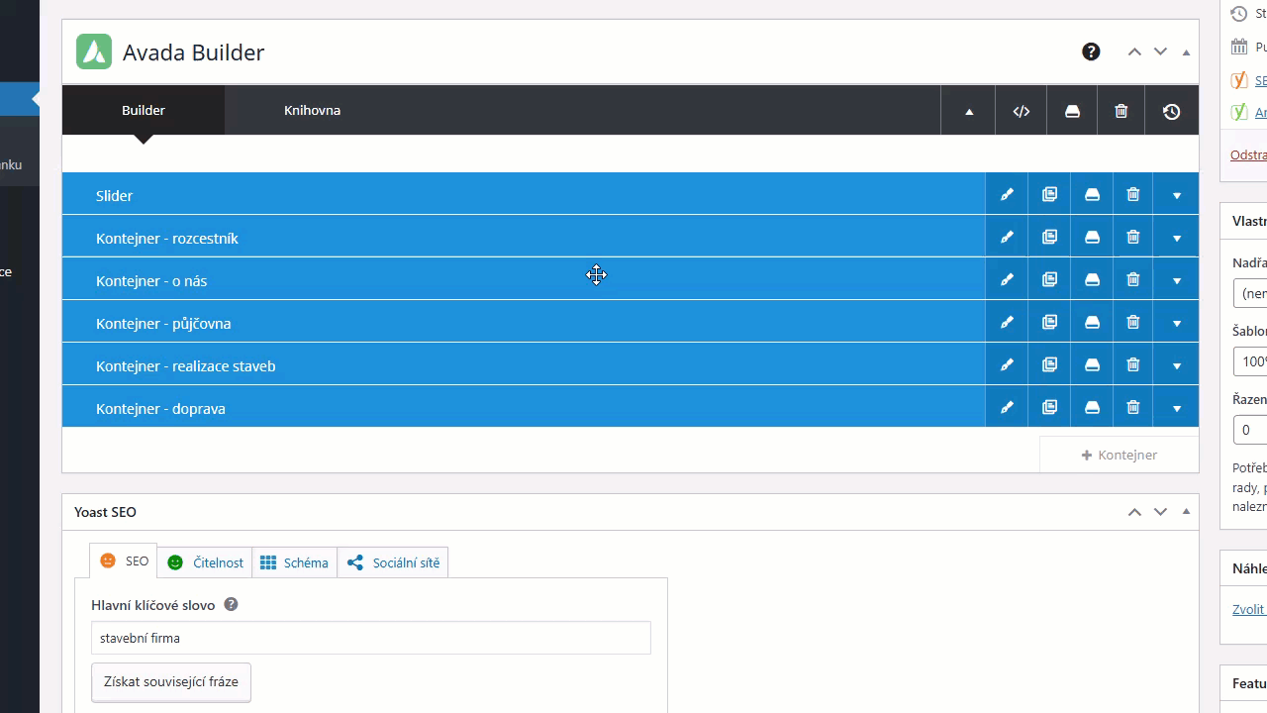
Task: Click the Zvolit link in sidebar
Action: (x=1249, y=609)
